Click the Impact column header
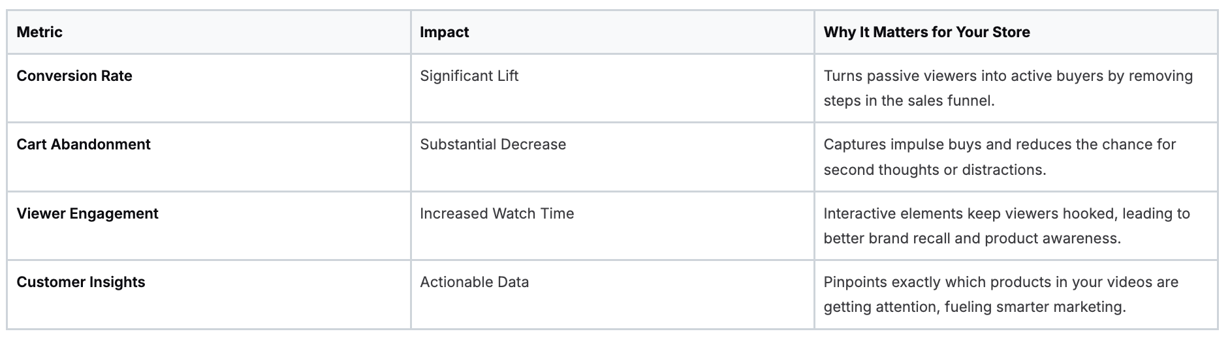This screenshot has width=1230, height=338. pos(444,32)
